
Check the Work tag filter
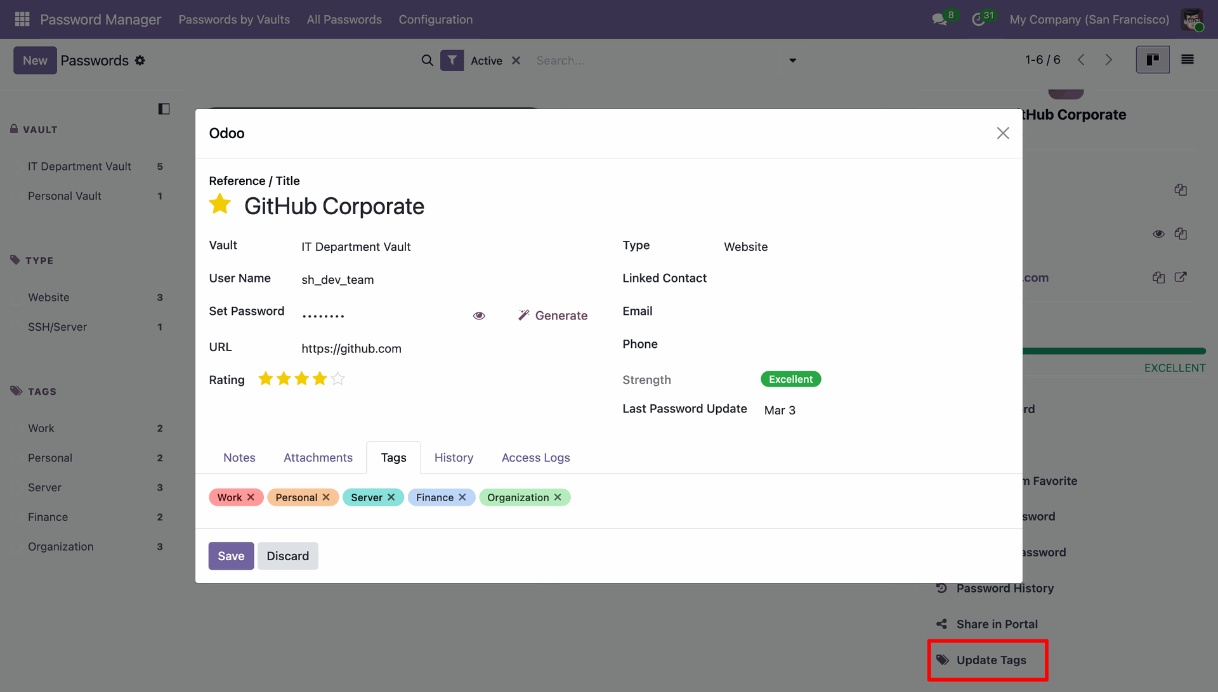pos(17,428)
